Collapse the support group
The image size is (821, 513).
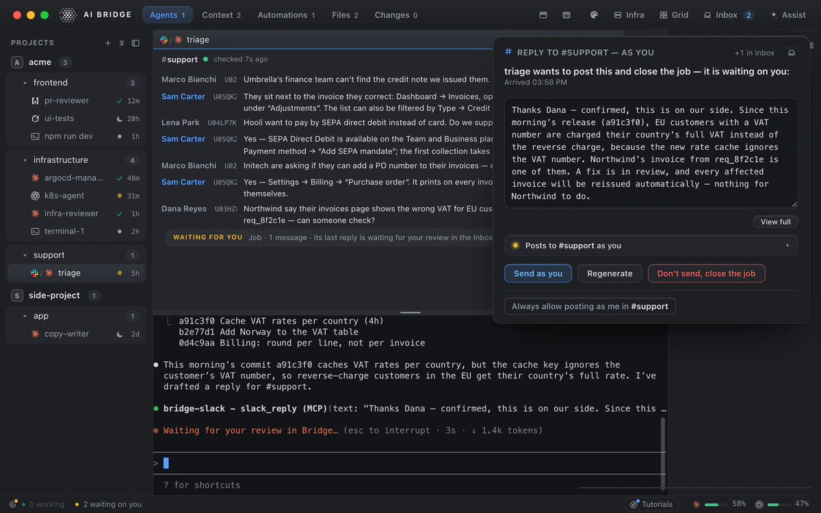pos(25,255)
